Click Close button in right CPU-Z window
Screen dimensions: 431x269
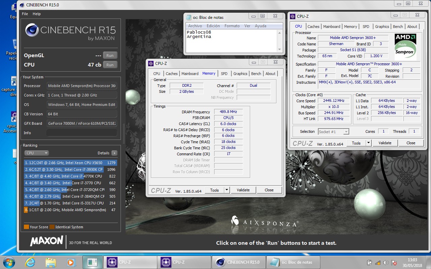[x=411, y=143]
